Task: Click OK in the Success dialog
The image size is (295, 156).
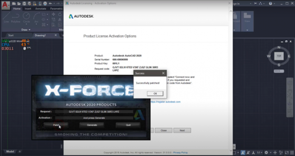Action: point(155,93)
